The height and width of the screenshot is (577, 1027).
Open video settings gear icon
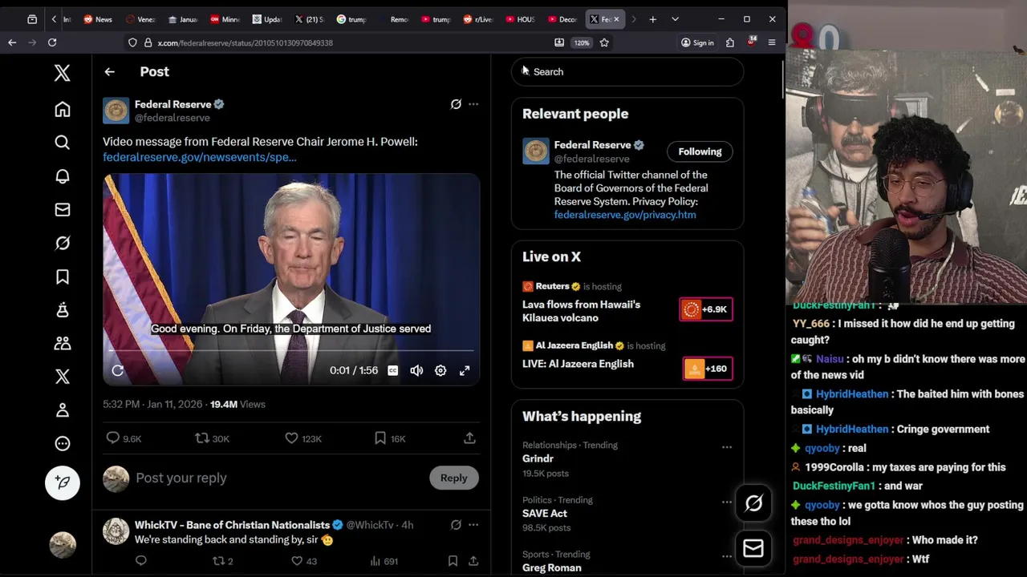pyautogui.click(x=440, y=370)
